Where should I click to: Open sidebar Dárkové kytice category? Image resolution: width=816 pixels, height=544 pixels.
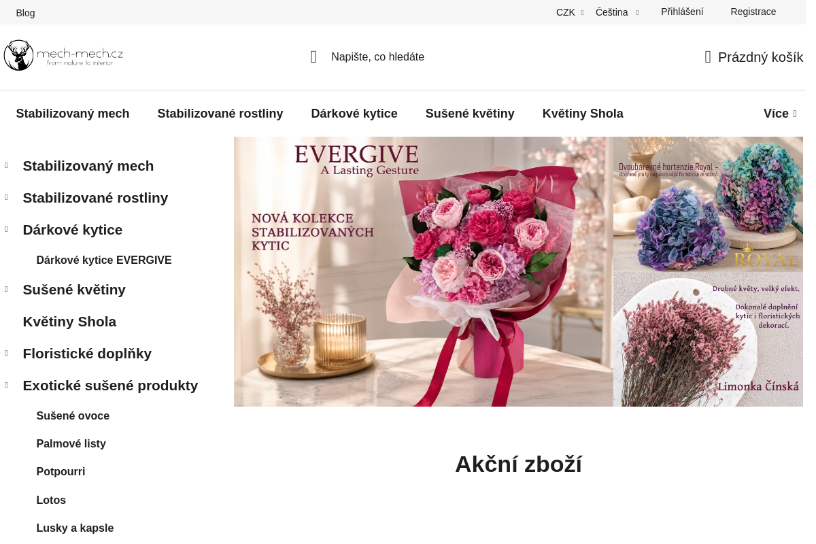click(73, 230)
